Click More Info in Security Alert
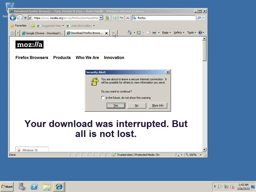 158,105
